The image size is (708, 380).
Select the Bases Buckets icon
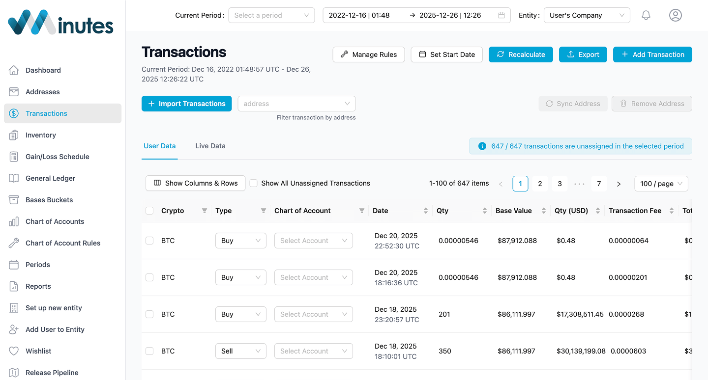click(x=15, y=199)
